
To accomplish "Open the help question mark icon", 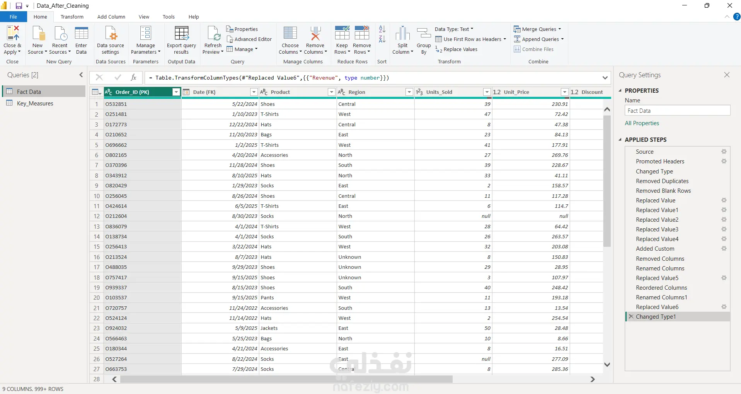I will pyautogui.click(x=737, y=17).
